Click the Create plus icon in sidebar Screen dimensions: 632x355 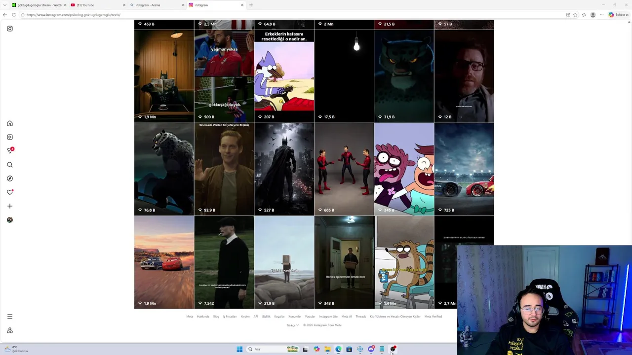point(10,206)
